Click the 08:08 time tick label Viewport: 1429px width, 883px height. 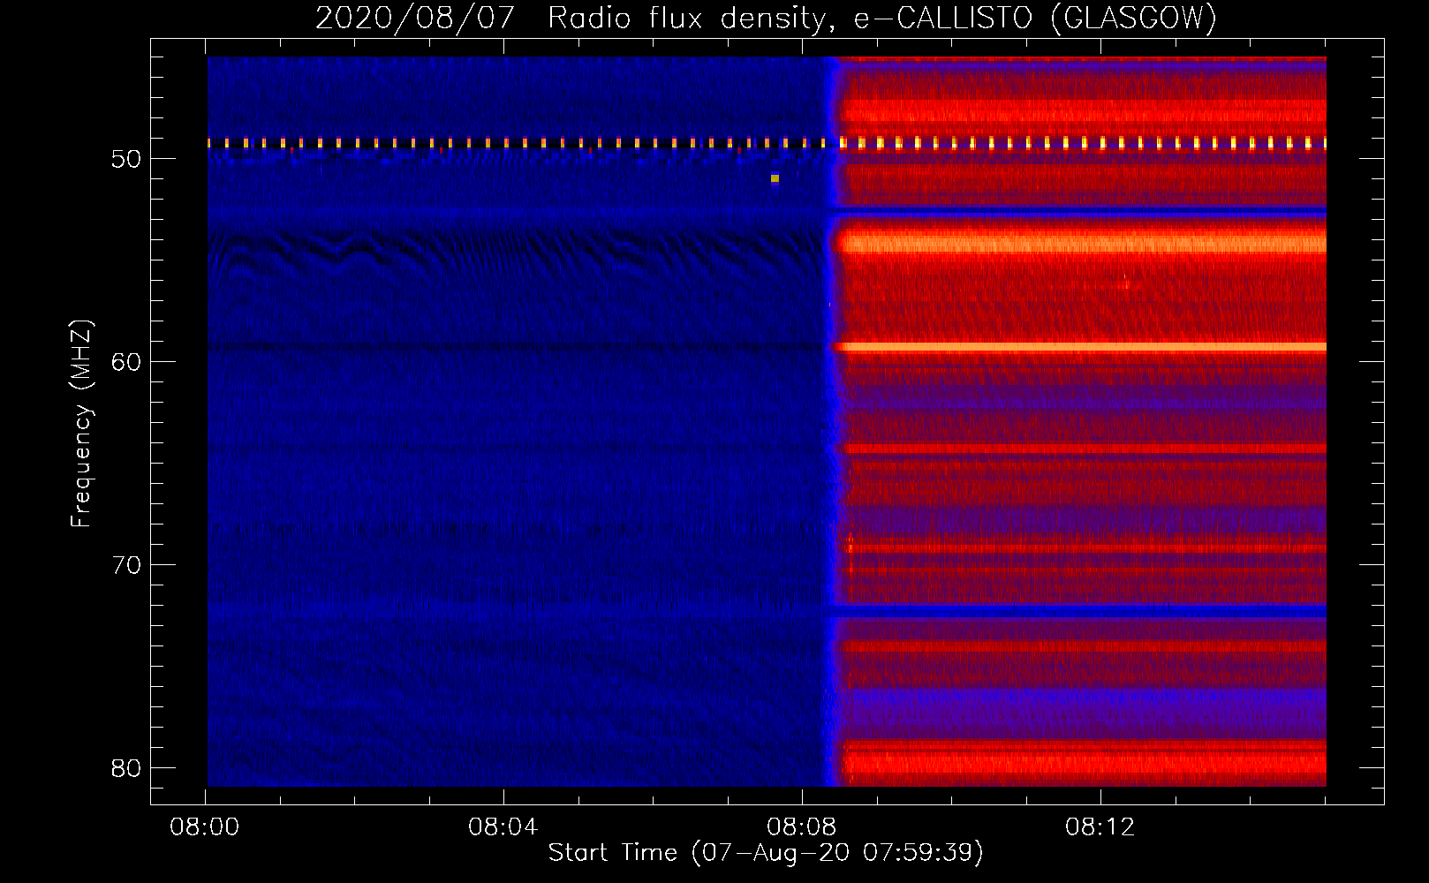(x=802, y=827)
